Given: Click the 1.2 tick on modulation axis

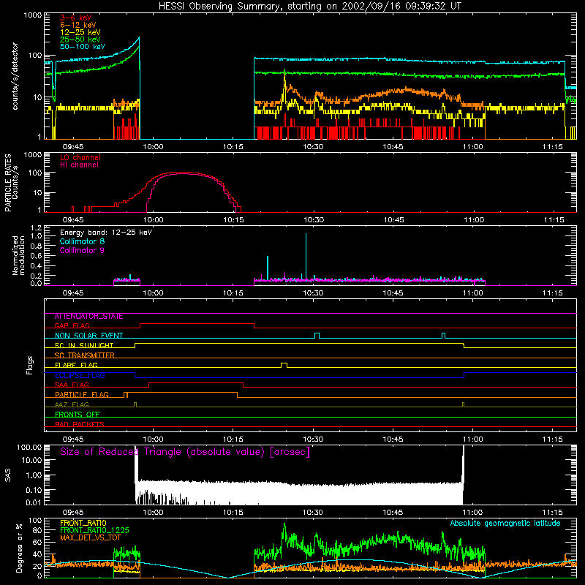Looking at the screenshot, I should [x=36, y=227].
